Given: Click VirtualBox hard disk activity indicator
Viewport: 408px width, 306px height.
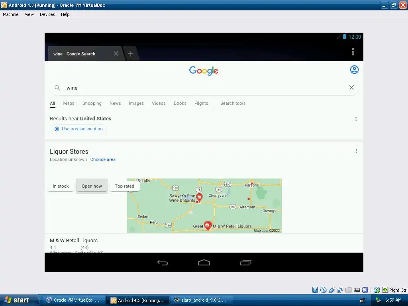Looking at the screenshot, I should 315,290.
